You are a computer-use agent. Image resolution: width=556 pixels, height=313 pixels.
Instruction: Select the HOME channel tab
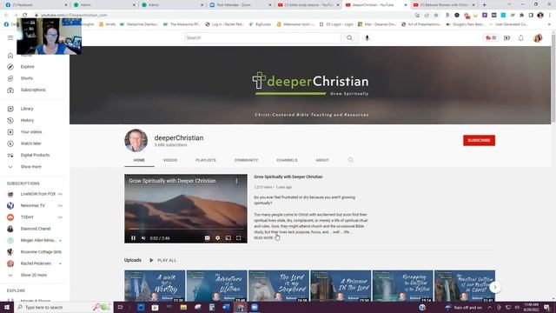(x=139, y=160)
